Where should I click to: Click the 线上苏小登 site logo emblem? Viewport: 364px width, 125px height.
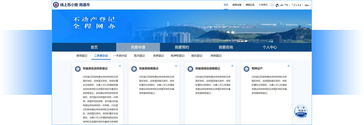pos(56,5)
